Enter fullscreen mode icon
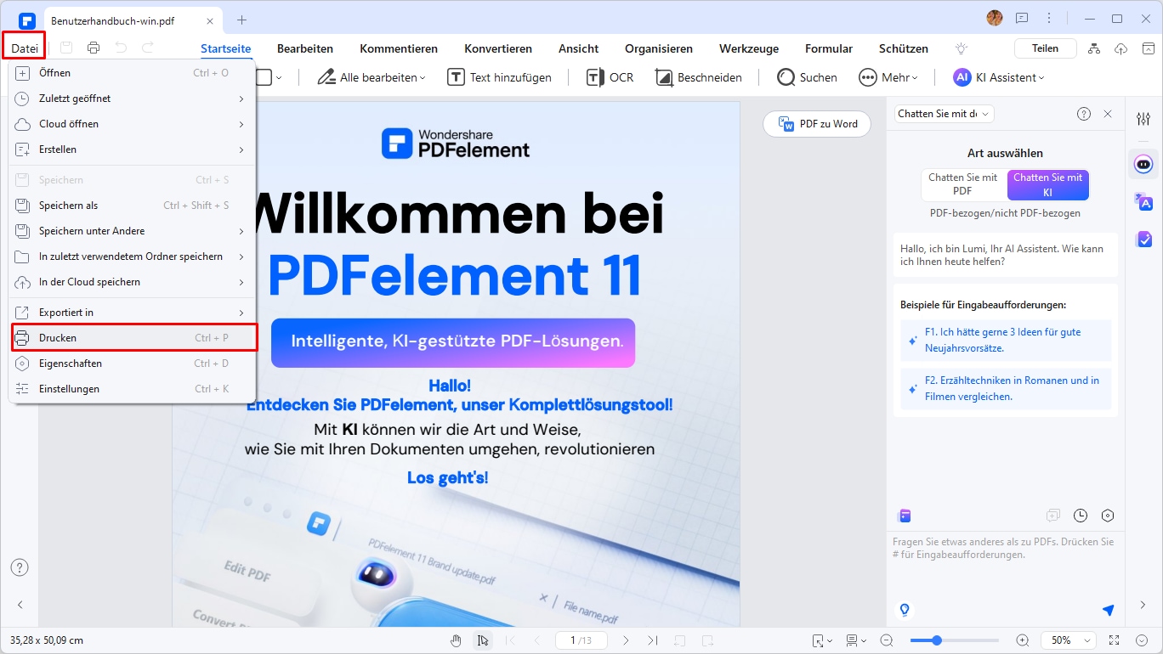 [x=1115, y=640]
